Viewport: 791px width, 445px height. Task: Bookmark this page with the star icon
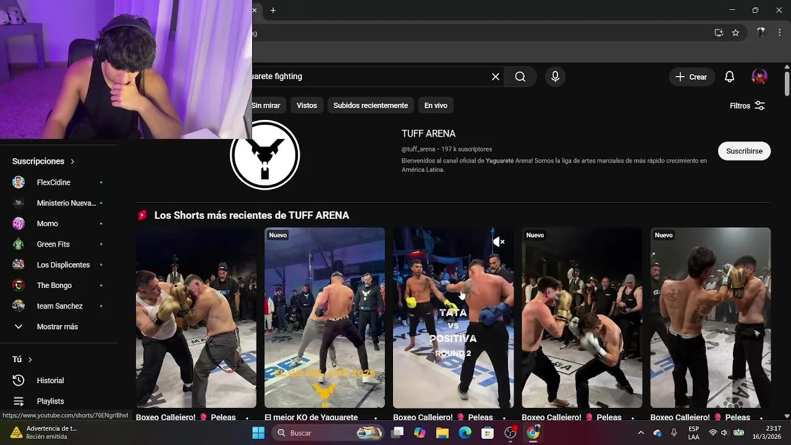(735, 33)
